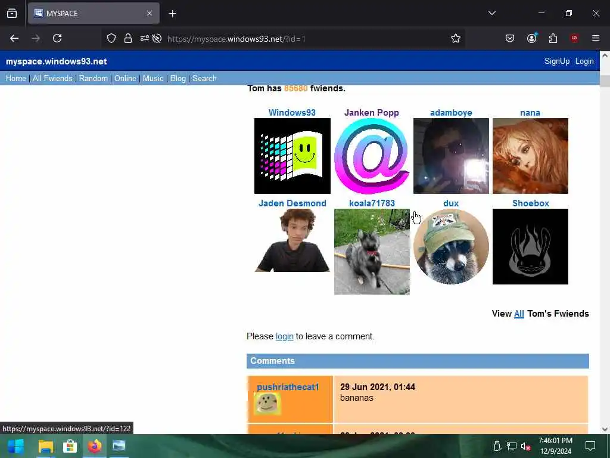Open the Blog menu item
610x458 pixels.
178,78
